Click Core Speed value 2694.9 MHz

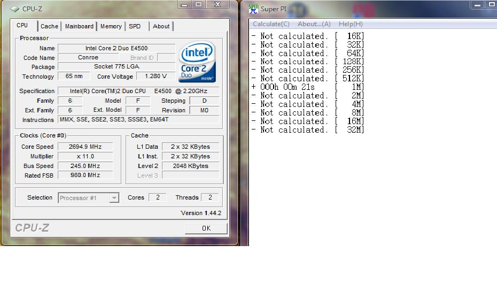(86, 147)
